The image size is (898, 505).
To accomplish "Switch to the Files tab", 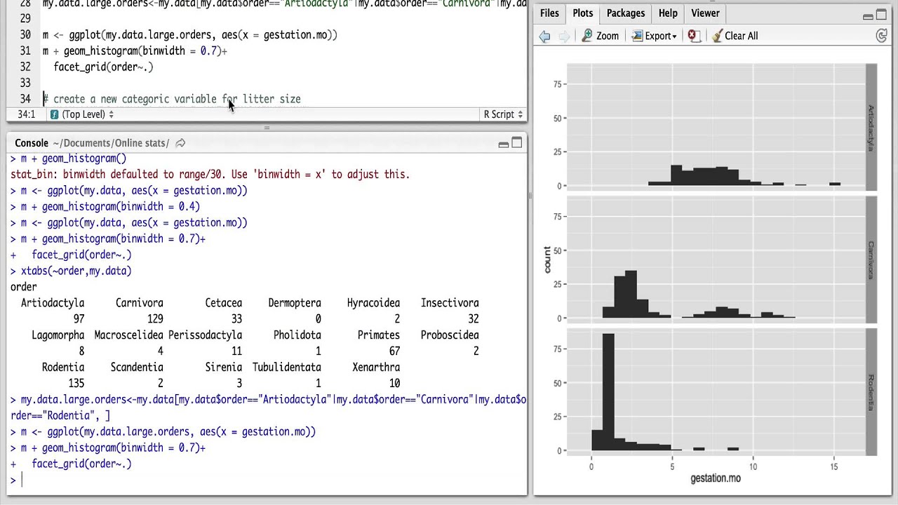I will tap(549, 13).
